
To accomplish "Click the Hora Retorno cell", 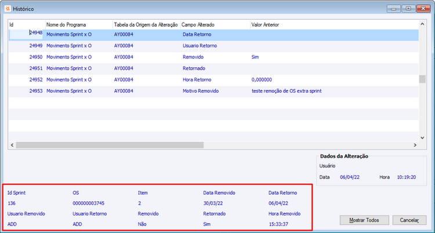I will pyautogui.click(x=197, y=79).
